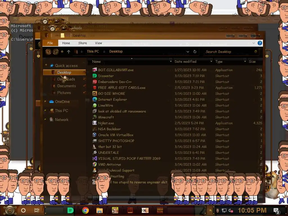The height and width of the screenshot is (216, 288).
Task: Select the BOT COLLABVM!!!.exe file icon
Action: coord(94,70)
